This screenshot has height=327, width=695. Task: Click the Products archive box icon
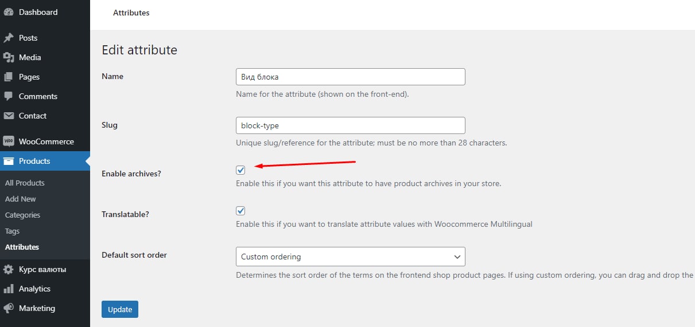[x=9, y=161]
